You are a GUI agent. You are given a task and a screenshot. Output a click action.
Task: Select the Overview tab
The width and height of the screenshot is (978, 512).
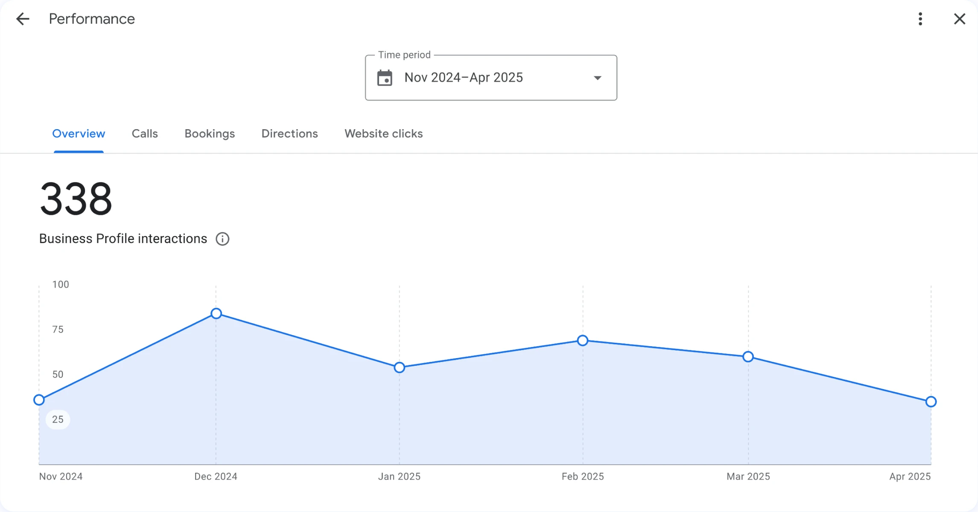(79, 134)
